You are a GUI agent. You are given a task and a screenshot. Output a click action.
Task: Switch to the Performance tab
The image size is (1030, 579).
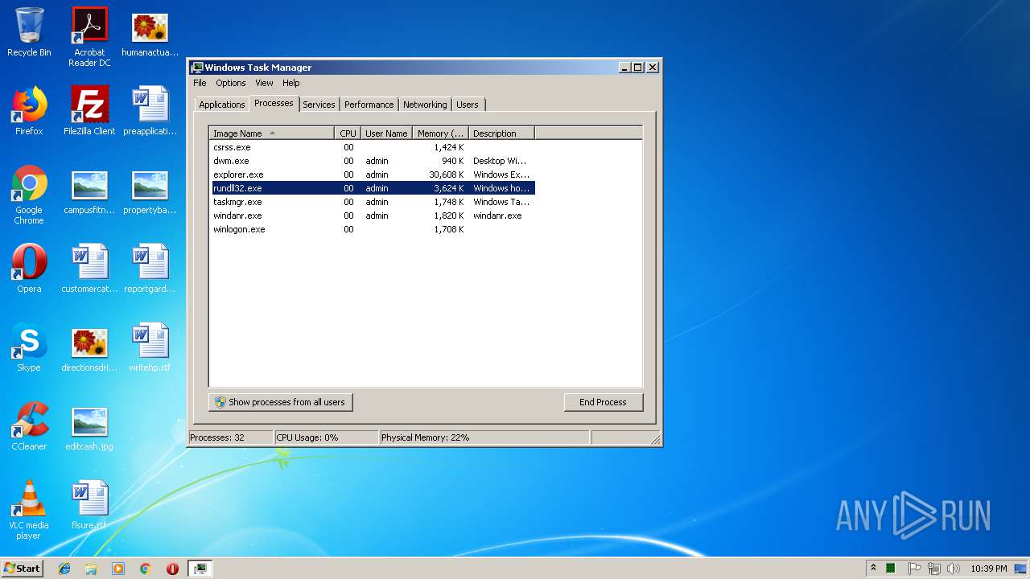pos(369,105)
